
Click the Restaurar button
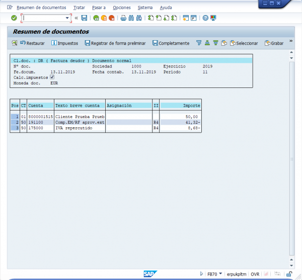click(32, 43)
